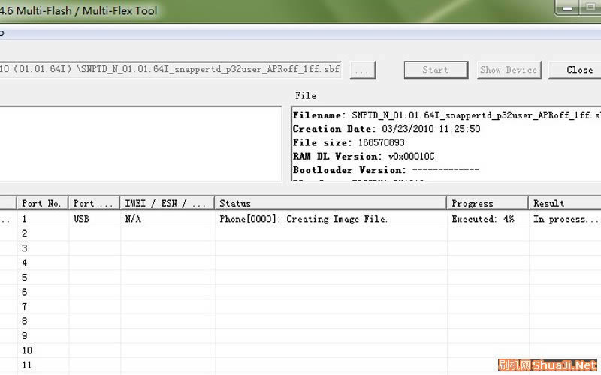Click the "Executed: 4%" progress cell
601x375 pixels.
(x=482, y=219)
